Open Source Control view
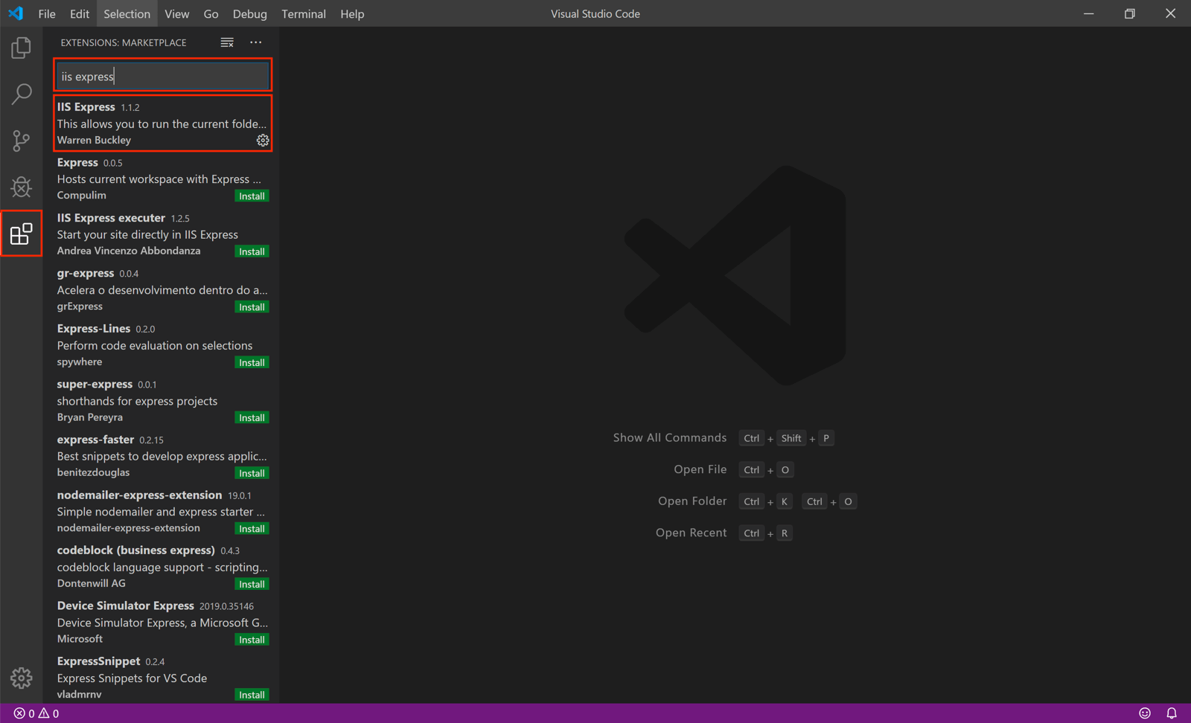The height and width of the screenshot is (723, 1191). 21,141
